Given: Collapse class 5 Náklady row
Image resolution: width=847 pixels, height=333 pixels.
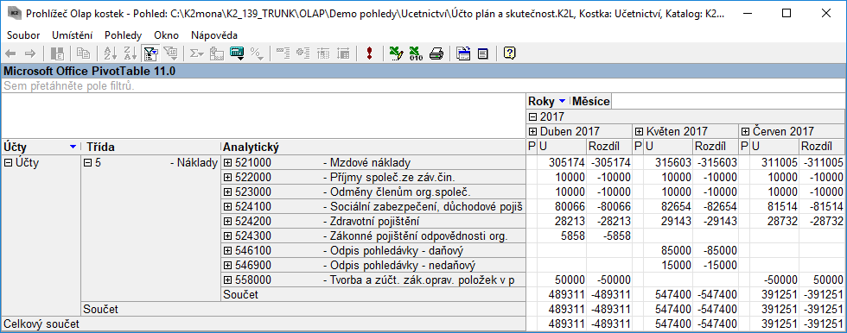Looking at the screenshot, I should coord(88,162).
